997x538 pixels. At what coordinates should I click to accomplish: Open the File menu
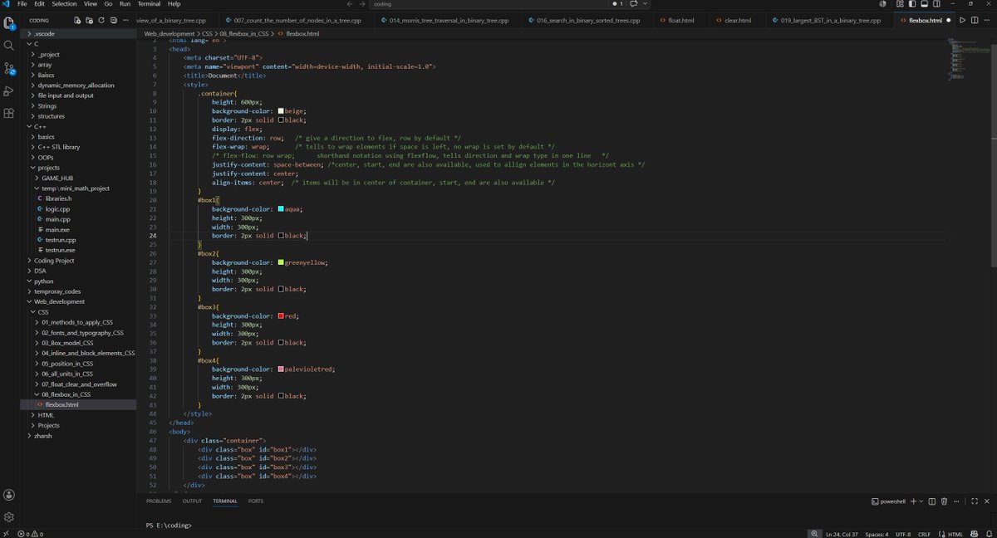tap(22, 4)
